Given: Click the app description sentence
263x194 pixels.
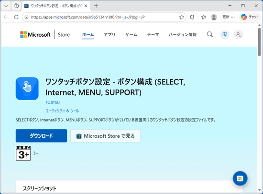Looking at the screenshot, I should click(x=116, y=120).
